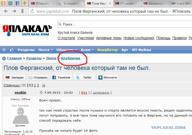The height and width of the screenshot is (135, 192).
Task: Click the enakin no-avatar image
Action: (20, 114)
